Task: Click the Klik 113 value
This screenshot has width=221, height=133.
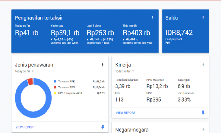Action: (x=119, y=100)
